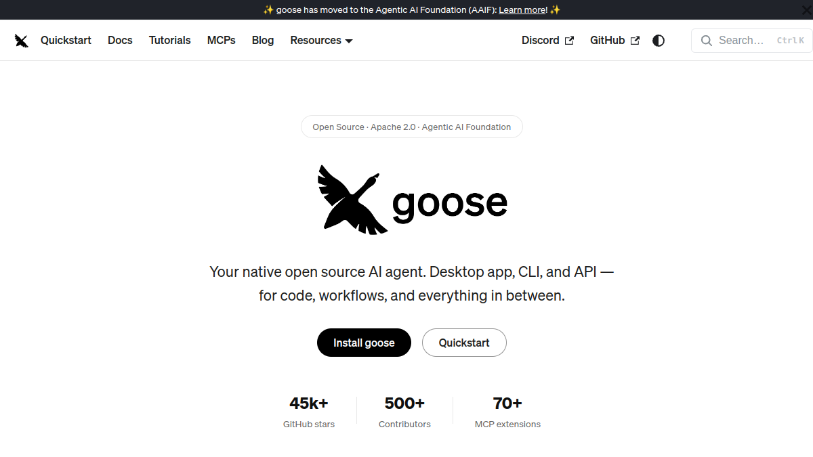
Task: Toggle dark/light color mode
Action: [659, 41]
